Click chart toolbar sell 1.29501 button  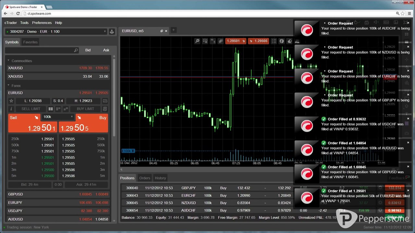pyautogui.click(x=236, y=41)
